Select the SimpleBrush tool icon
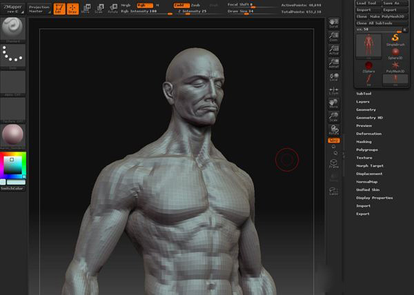414x295 pixels. 395,38
